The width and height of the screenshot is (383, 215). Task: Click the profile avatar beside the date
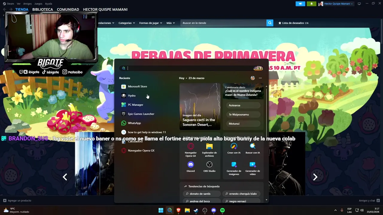tap(253, 78)
